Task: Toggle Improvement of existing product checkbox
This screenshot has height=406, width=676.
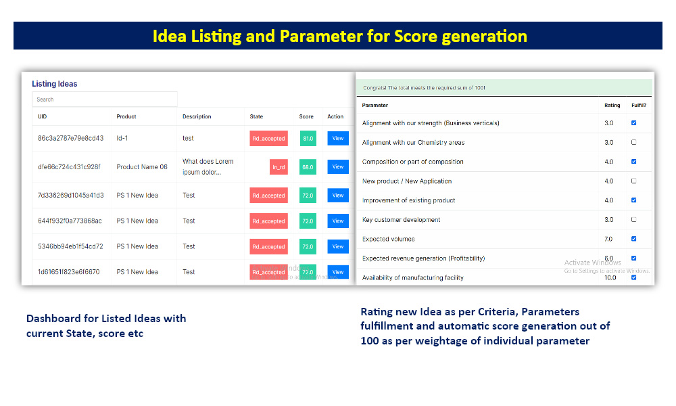Action: pyautogui.click(x=634, y=200)
